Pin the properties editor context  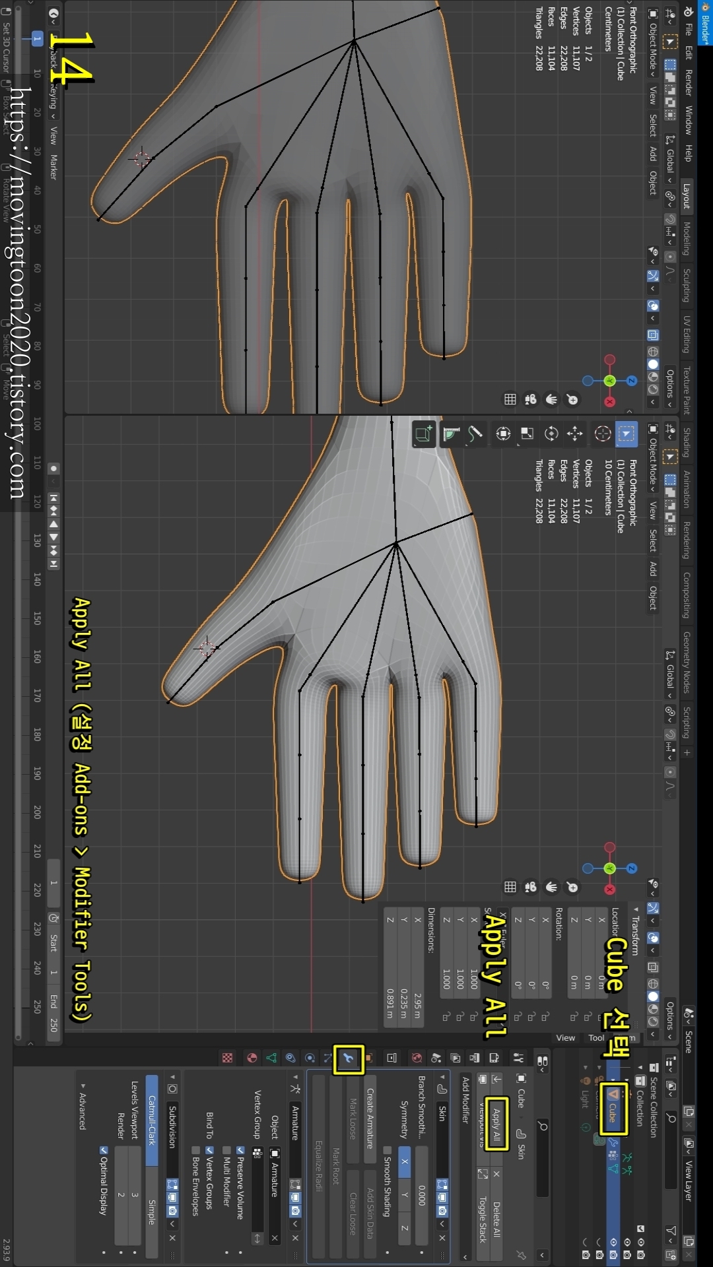pos(522,1255)
